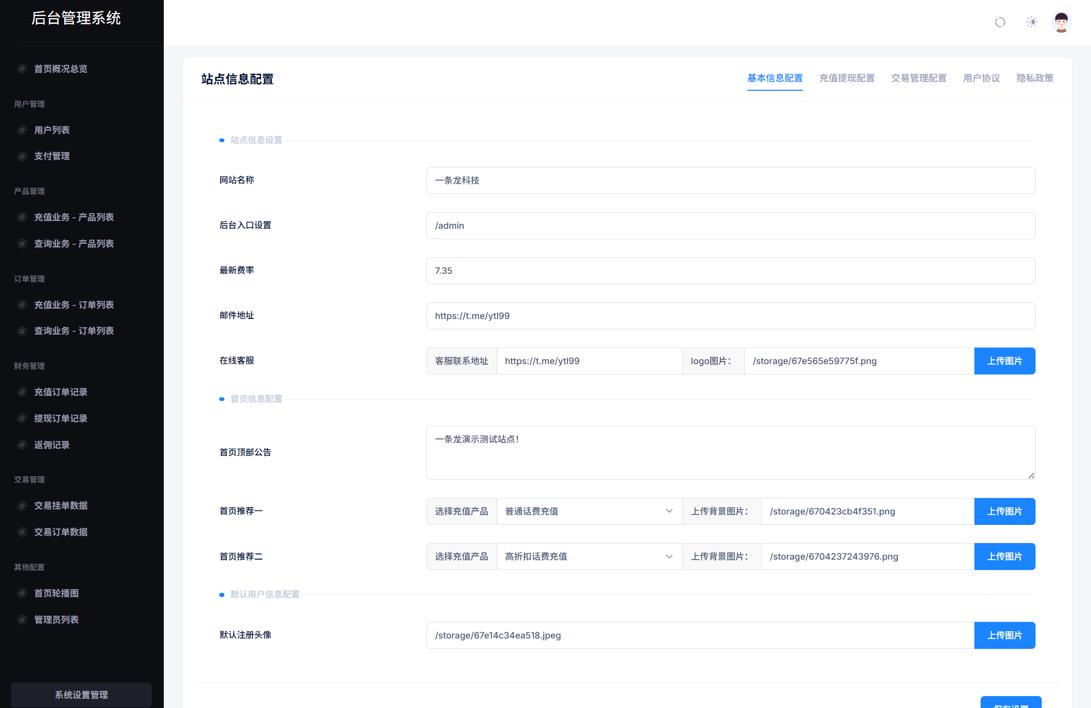The height and width of the screenshot is (708, 1091).
Task: Open 系统设置管理 at sidebar bottom
Action: coord(81,695)
